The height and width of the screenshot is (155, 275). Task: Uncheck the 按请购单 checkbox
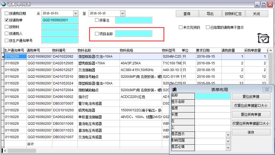[7, 20]
